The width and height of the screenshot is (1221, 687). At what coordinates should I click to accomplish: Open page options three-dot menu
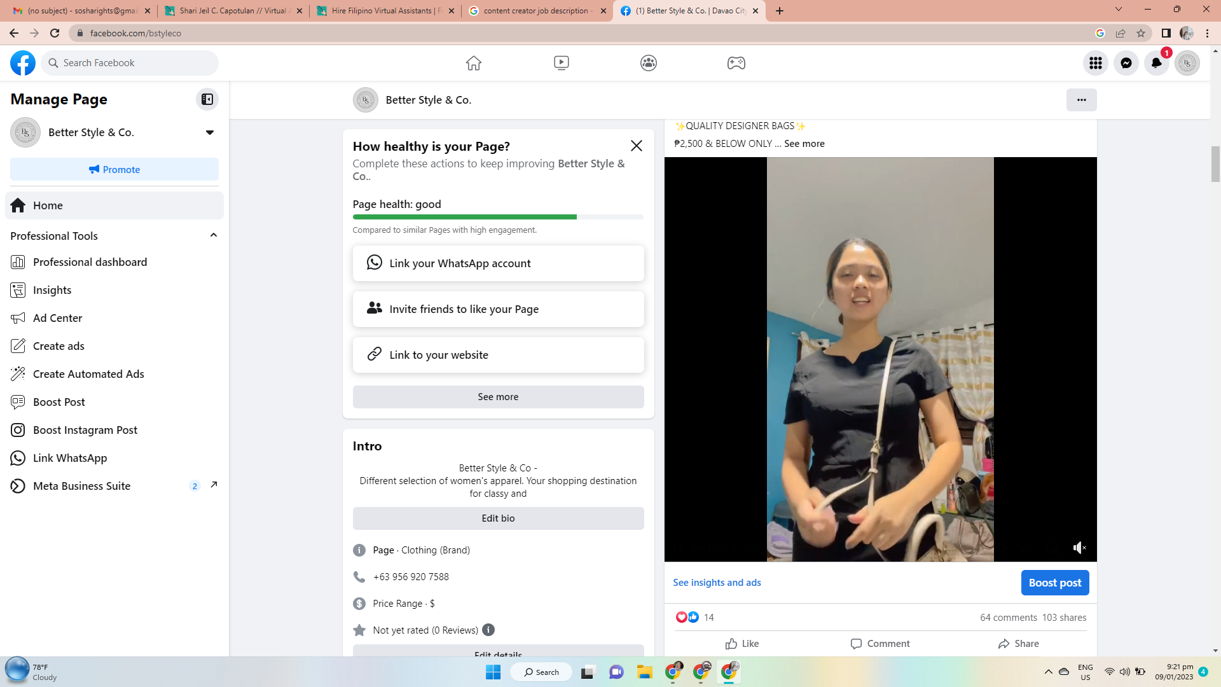coord(1081,100)
